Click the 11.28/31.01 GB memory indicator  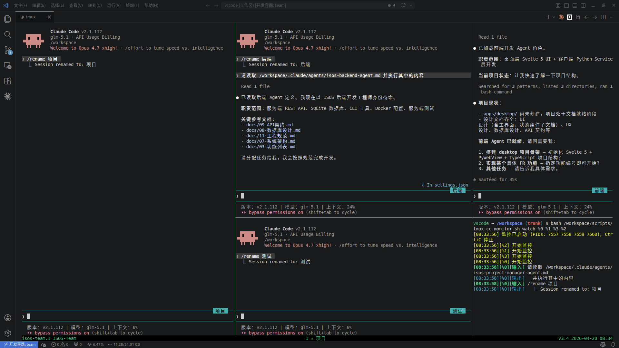[124, 344]
